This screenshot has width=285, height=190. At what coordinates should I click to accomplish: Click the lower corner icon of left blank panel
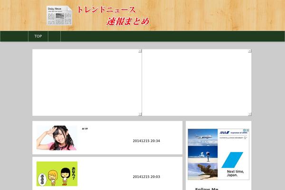click(140, 114)
